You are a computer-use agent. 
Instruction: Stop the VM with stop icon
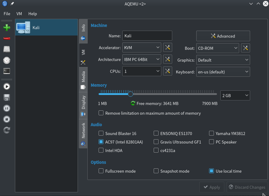6,119
